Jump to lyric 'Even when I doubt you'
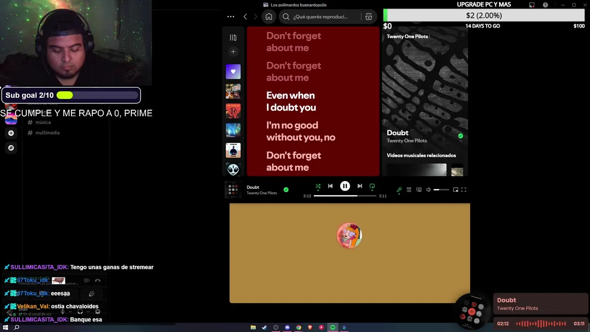 (291, 101)
